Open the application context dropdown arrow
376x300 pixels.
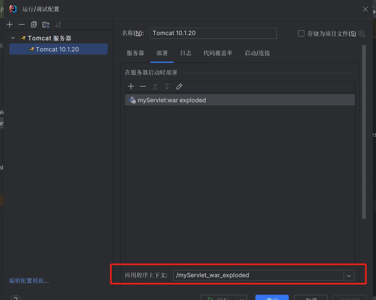pyautogui.click(x=349, y=275)
